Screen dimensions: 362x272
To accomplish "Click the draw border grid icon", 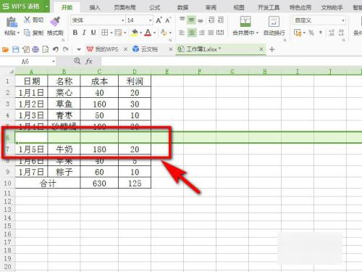I will pos(118,33).
